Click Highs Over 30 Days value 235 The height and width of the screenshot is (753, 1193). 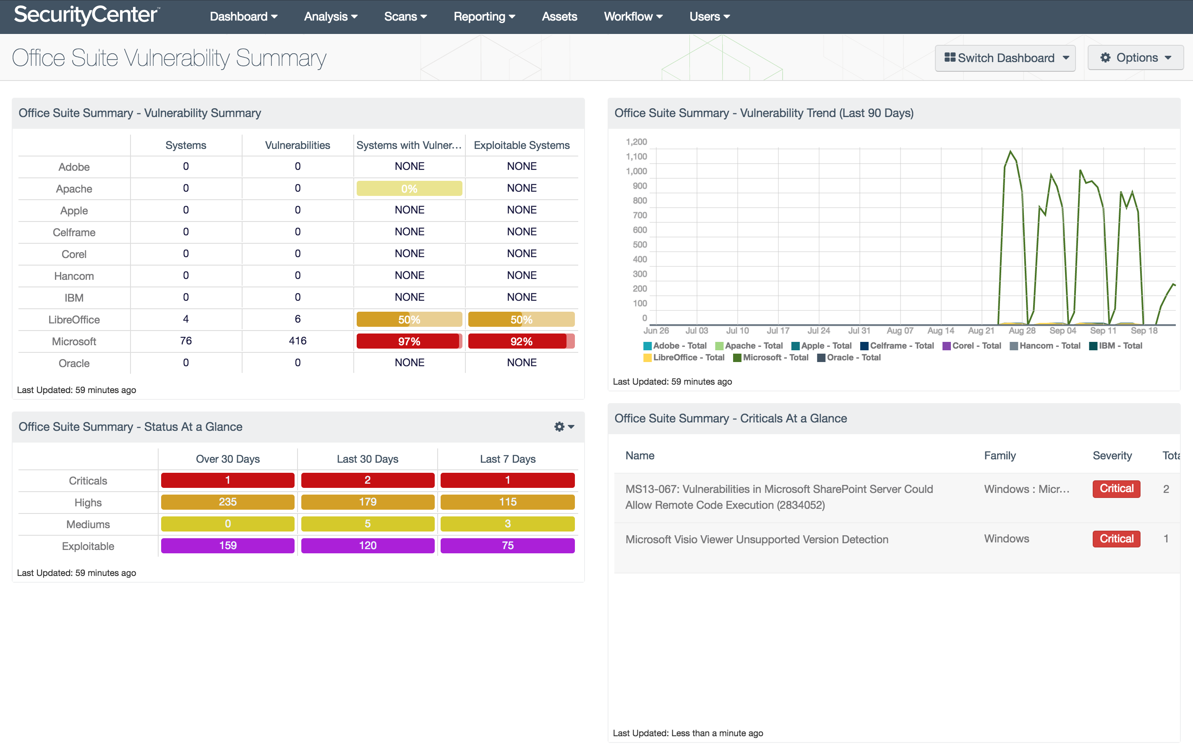pyautogui.click(x=227, y=502)
